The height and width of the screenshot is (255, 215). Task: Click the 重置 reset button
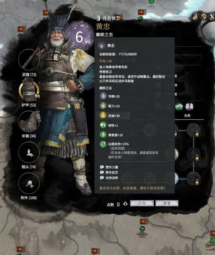(167, 203)
